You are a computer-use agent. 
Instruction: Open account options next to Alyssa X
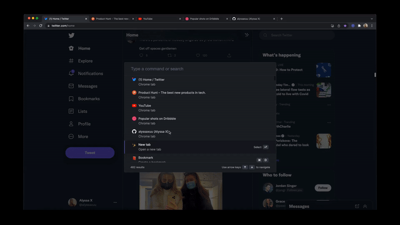[115, 202]
